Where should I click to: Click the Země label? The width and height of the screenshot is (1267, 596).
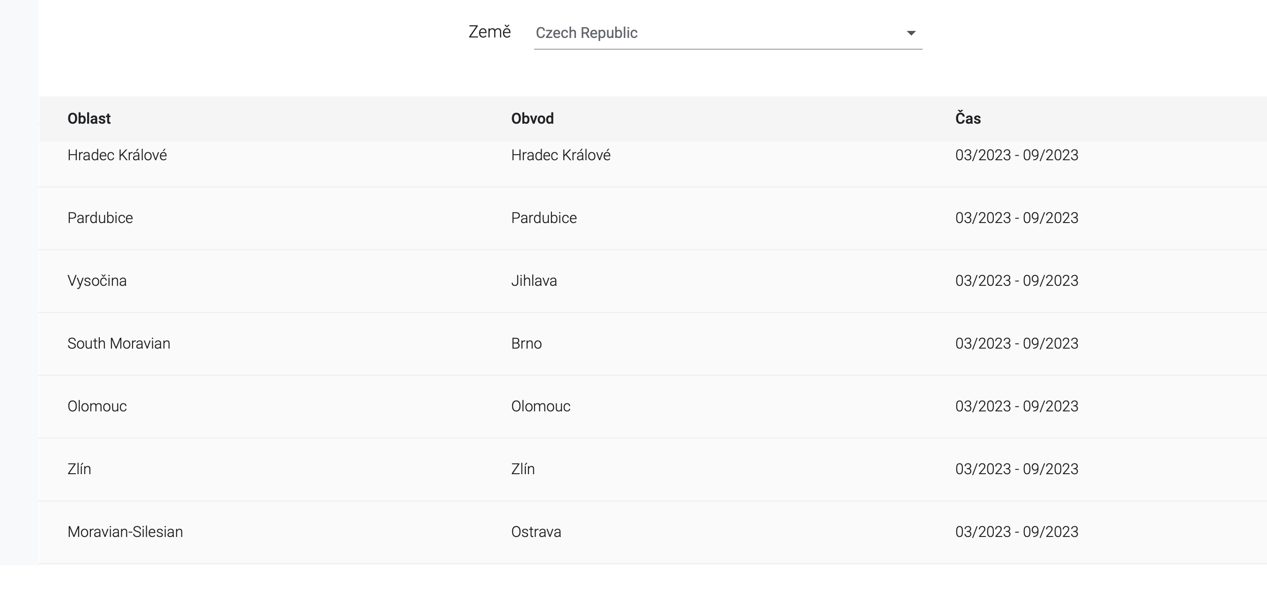coord(489,31)
